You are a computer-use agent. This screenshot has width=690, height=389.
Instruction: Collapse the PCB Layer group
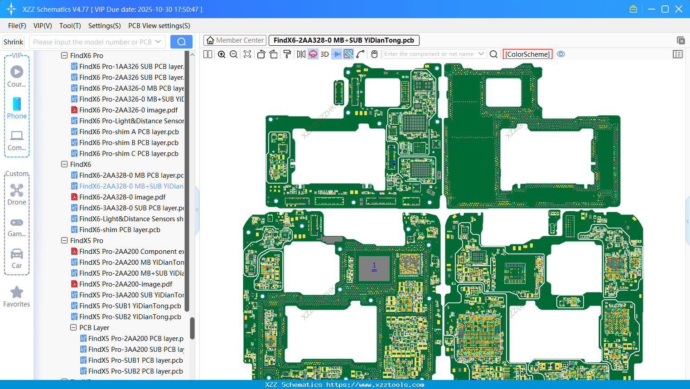73,327
